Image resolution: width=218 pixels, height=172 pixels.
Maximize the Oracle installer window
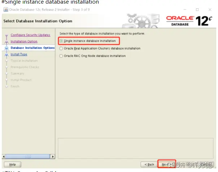coord(197,10)
